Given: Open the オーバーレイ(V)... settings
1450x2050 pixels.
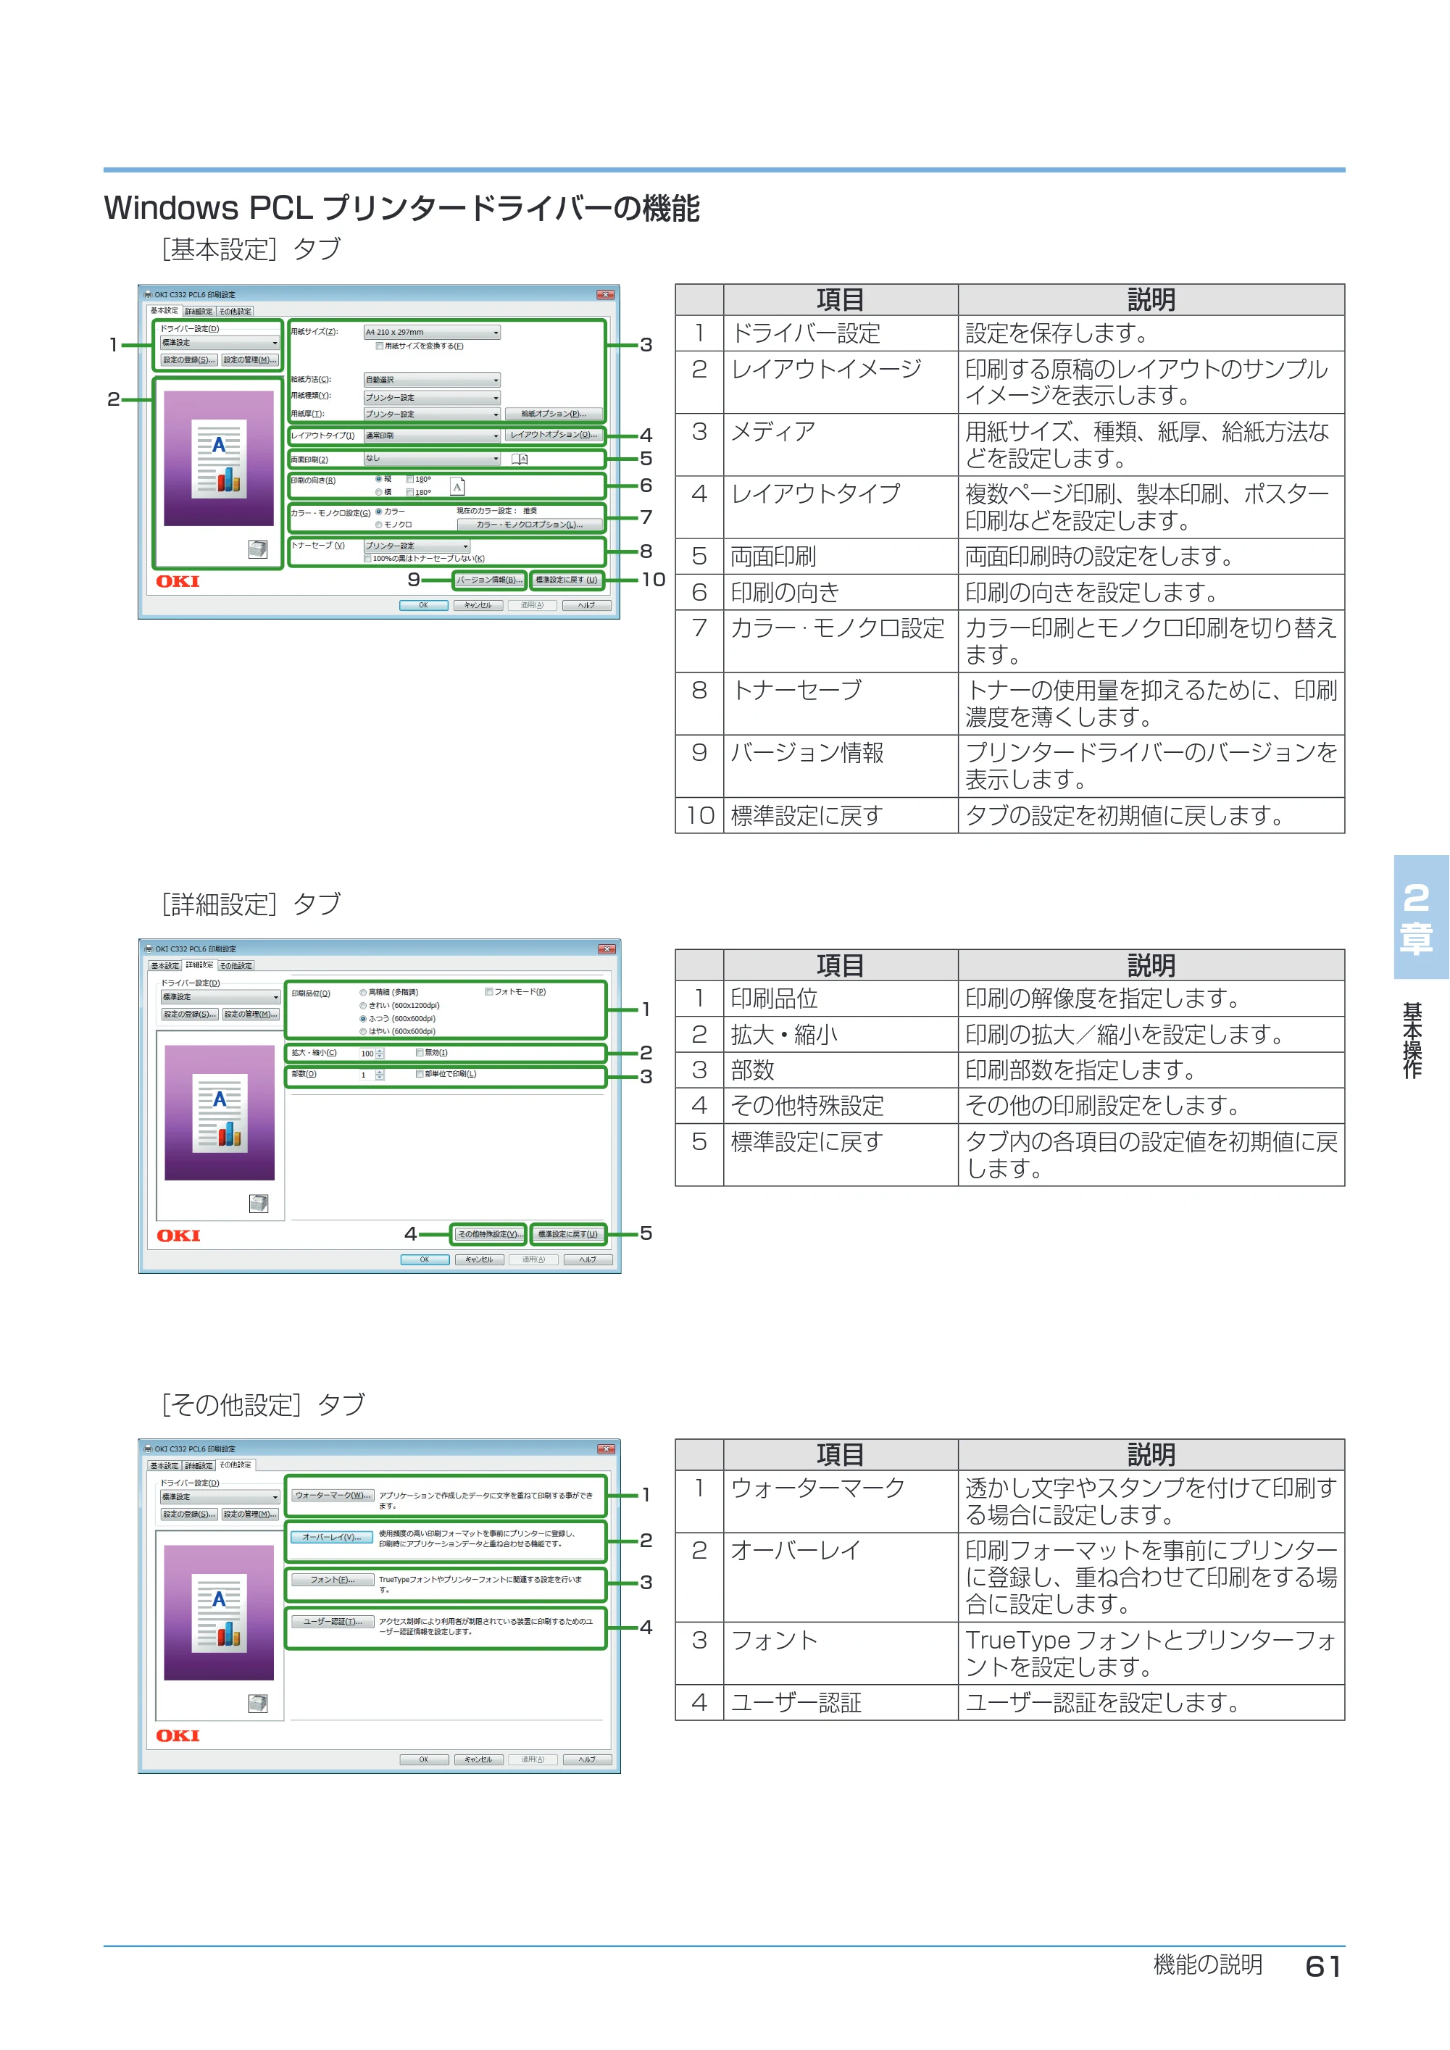Looking at the screenshot, I should pos(332,1538).
